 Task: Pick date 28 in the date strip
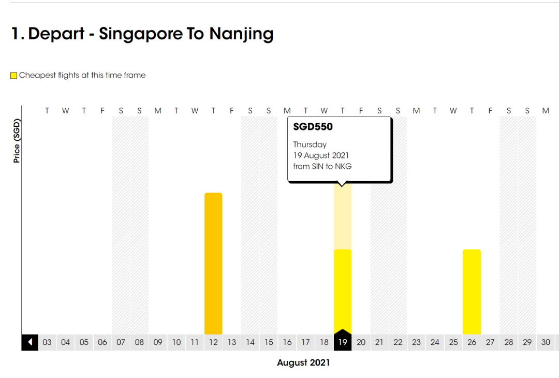tap(509, 342)
